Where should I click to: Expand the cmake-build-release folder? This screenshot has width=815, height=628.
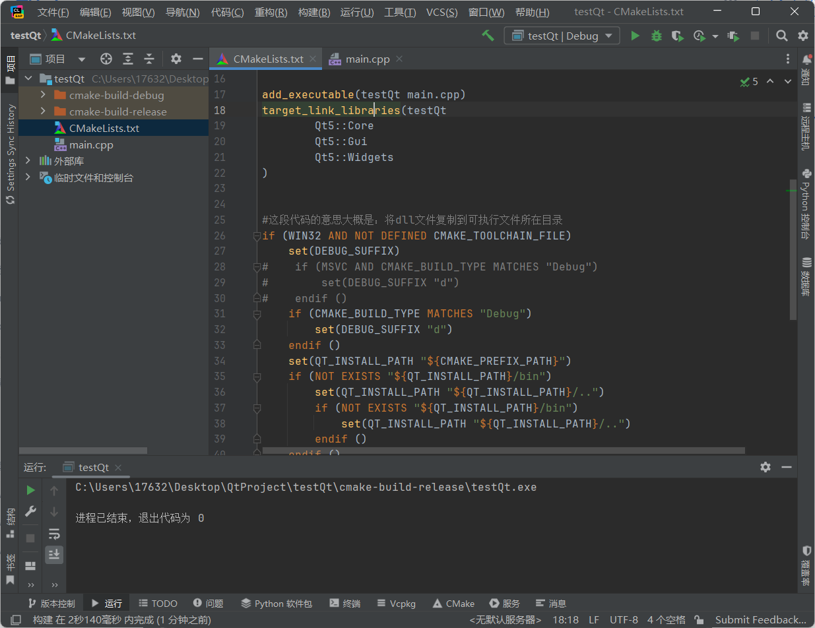click(43, 111)
